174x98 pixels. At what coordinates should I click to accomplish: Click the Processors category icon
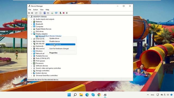(x=34, y=63)
